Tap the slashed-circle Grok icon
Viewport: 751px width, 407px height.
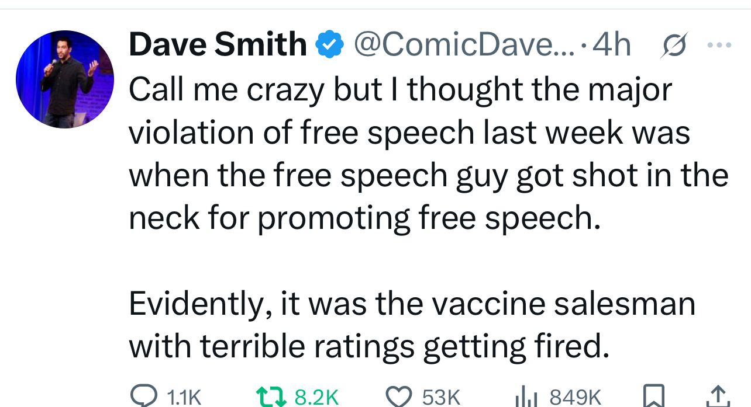673,46
